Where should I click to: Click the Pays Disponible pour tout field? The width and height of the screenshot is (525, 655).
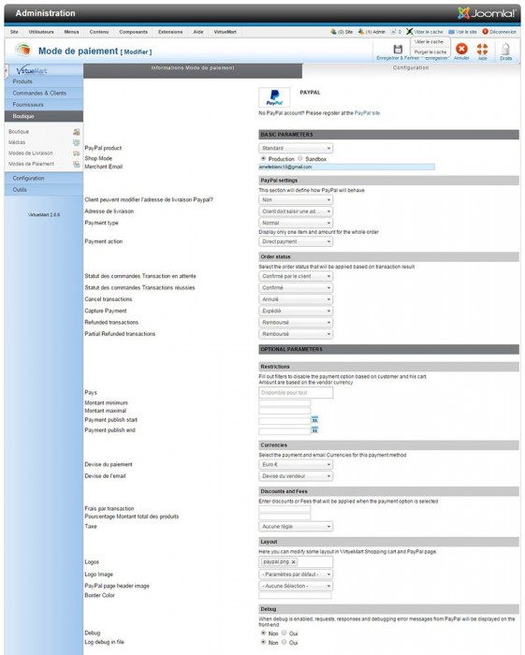tap(296, 393)
